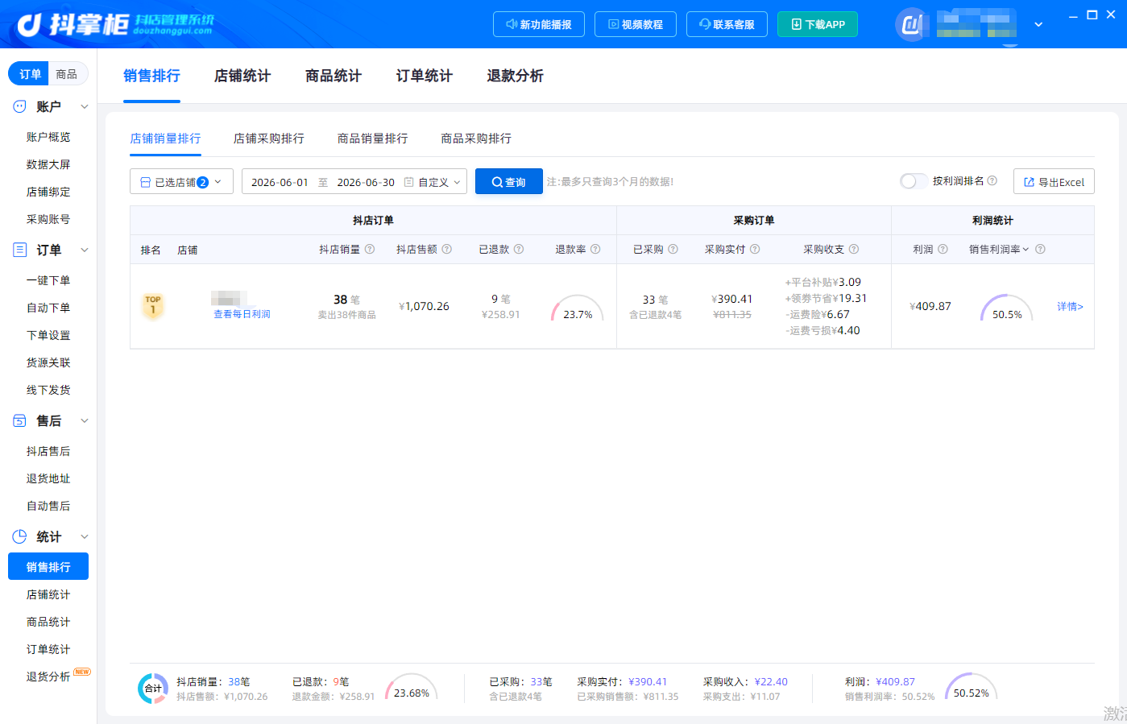Click the help icon beside 抖店售额 header

point(447,250)
